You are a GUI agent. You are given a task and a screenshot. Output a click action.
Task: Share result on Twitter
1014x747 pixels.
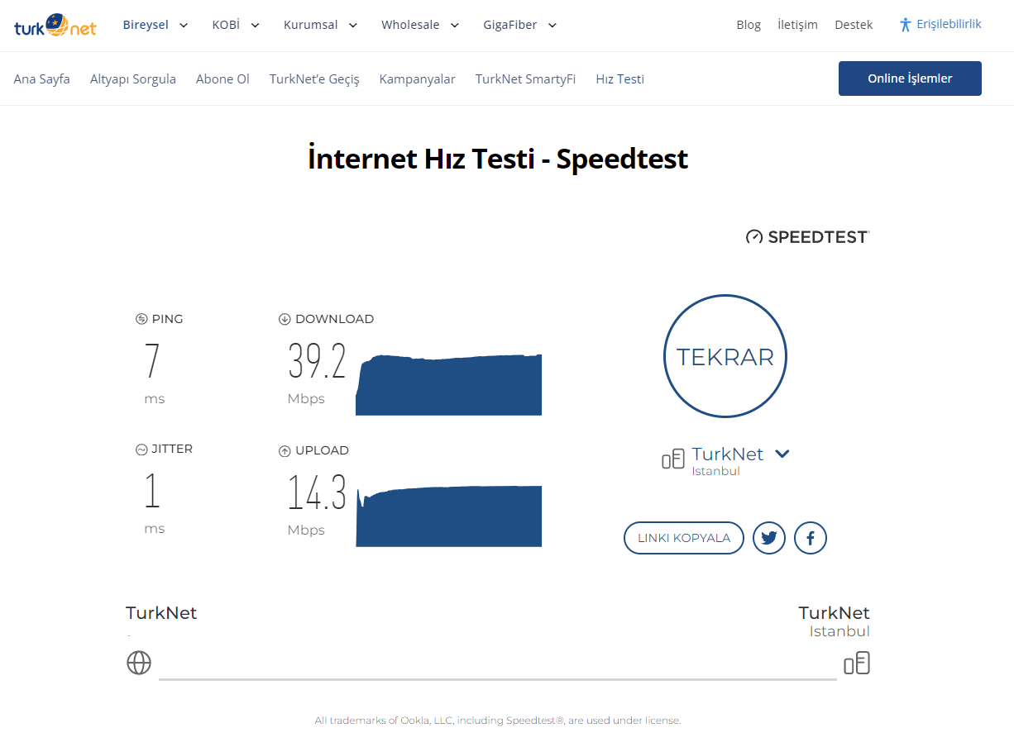tap(769, 538)
